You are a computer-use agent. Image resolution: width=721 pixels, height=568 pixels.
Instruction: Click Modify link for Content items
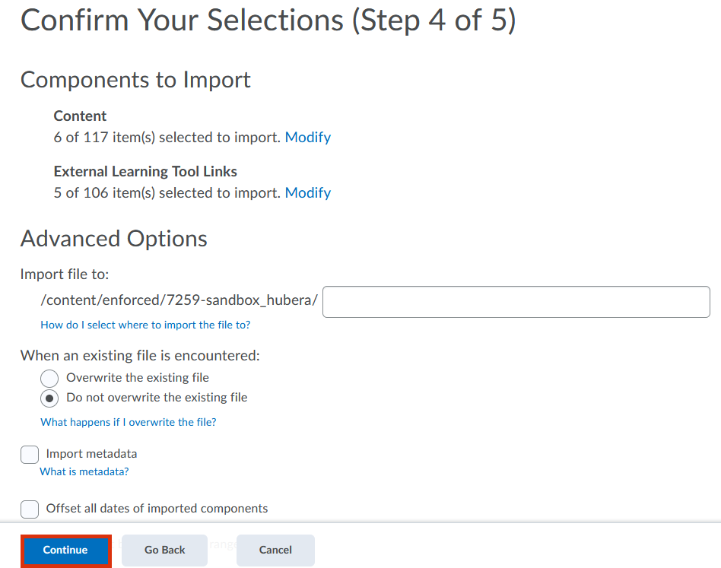pos(307,138)
